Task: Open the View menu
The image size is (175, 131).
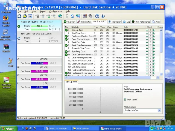Action: 34,11
